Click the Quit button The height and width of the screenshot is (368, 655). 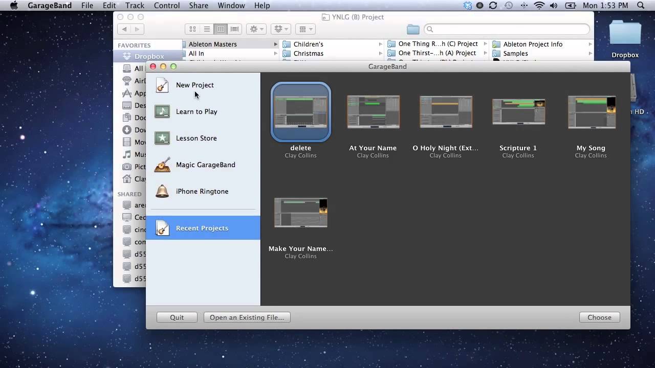(x=177, y=317)
